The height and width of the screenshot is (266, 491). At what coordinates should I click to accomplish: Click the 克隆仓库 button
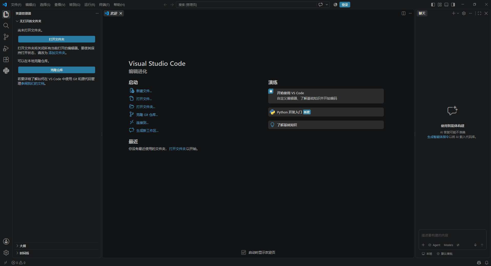[57, 70]
